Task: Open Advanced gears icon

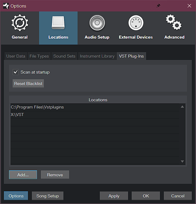Action: 174,23
